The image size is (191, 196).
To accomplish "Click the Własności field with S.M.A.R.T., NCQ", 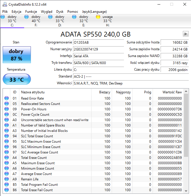I will 131,83.
